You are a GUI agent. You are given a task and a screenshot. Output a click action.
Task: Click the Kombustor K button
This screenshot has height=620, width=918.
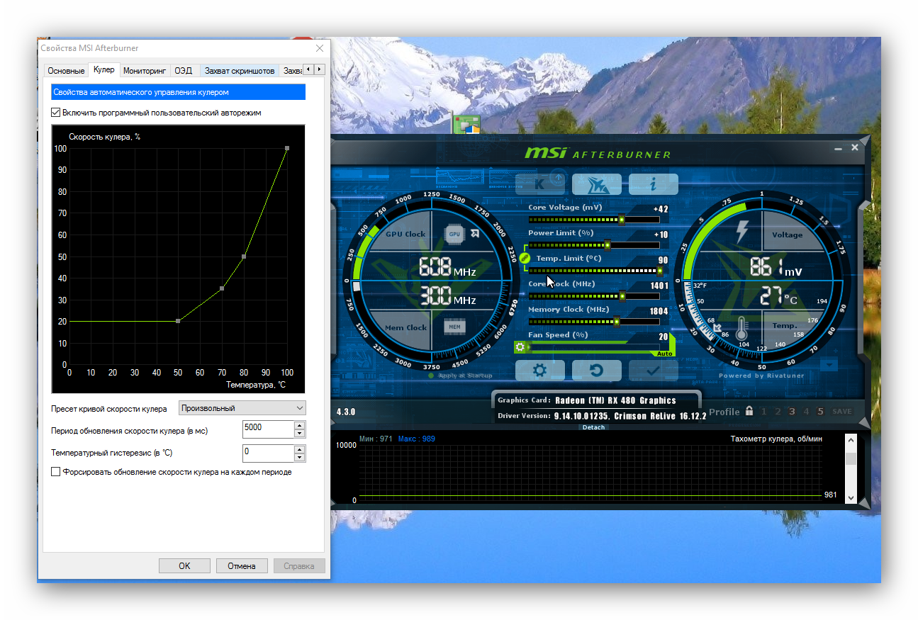(x=539, y=184)
